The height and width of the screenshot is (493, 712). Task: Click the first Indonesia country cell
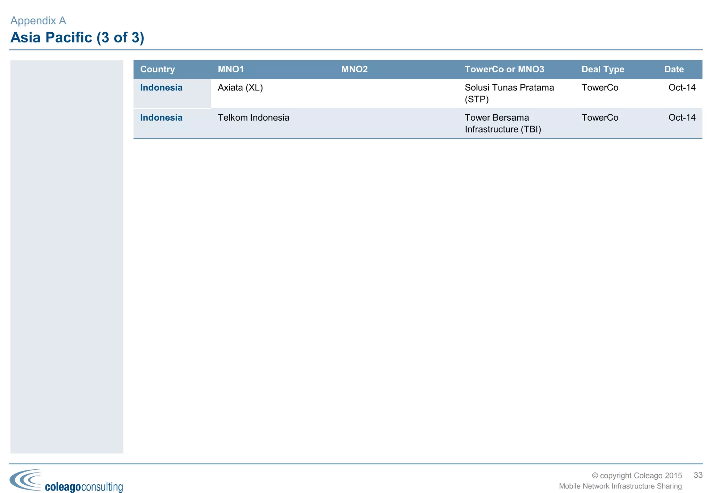[x=161, y=88]
